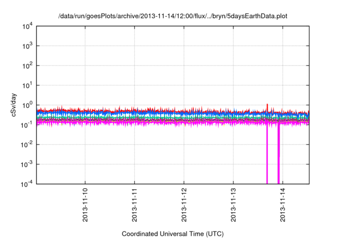This screenshot has width=341, height=239.
Task: Click the 10^-1 y-axis tick label
Action: [x=27, y=125]
